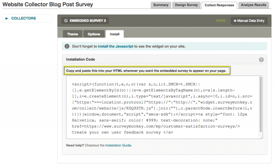The width and height of the screenshot is (275, 166).
Task: Select the Analyze Results tab
Action: (253, 5)
